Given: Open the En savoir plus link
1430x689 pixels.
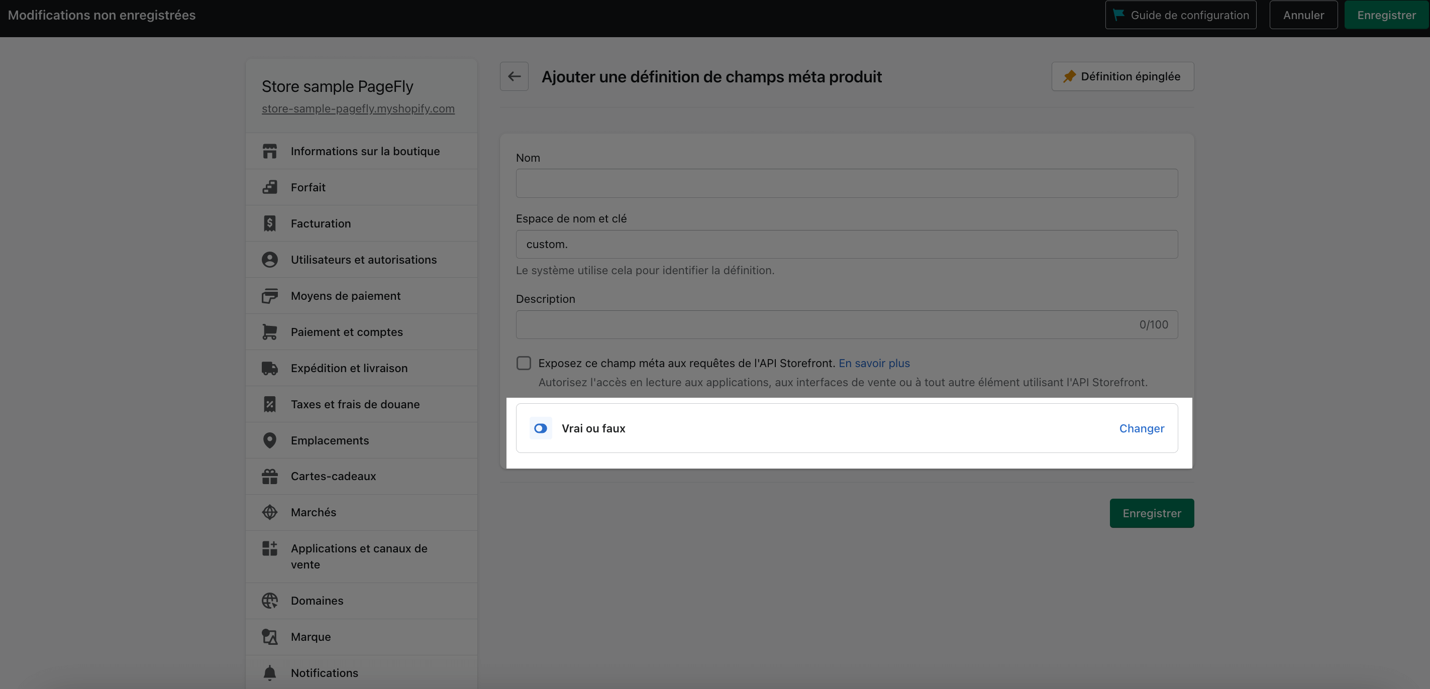Looking at the screenshot, I should click(x=874, y=363).
